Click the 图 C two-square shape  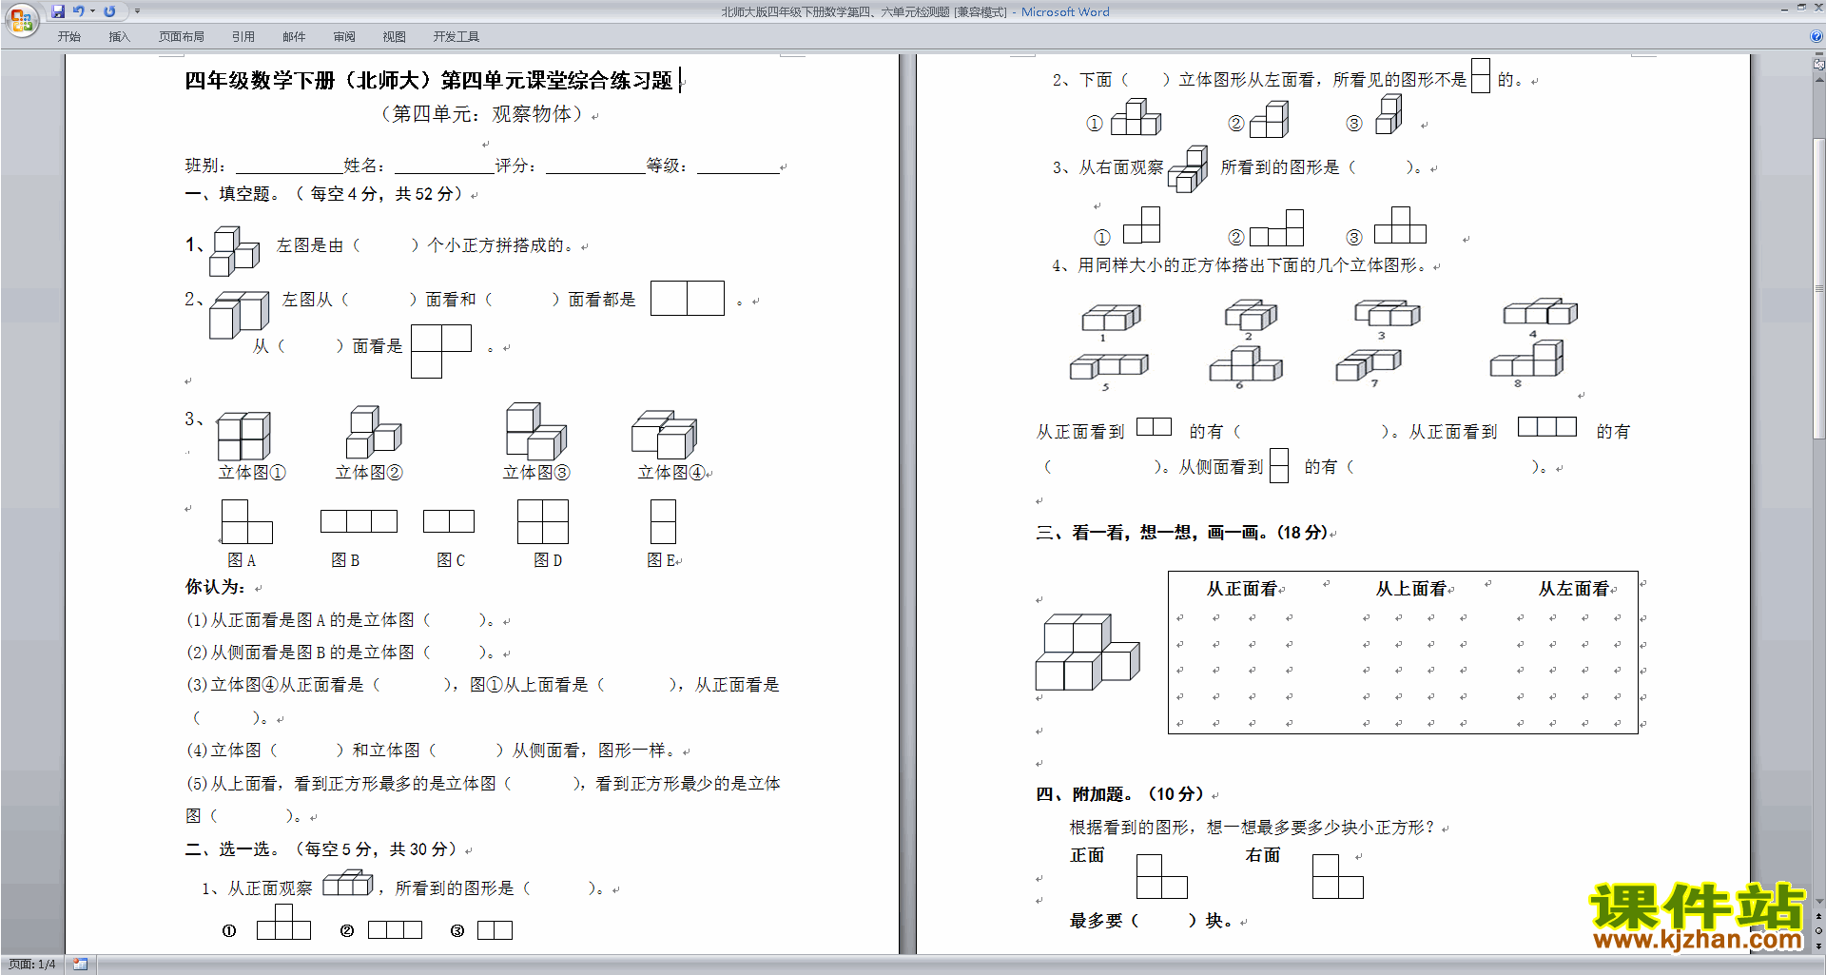tap(449, 521)
